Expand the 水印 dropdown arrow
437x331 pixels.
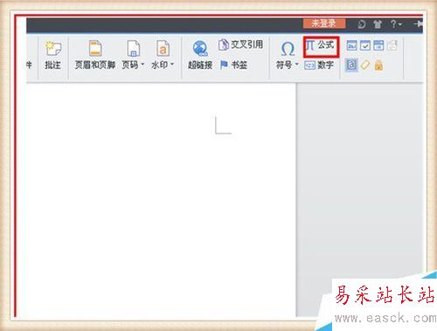click(x=172, y=64)
